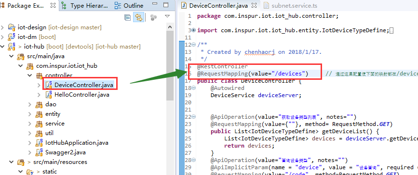
Task: Fold the @Autowired block at line 18
Action: [193, 88]
